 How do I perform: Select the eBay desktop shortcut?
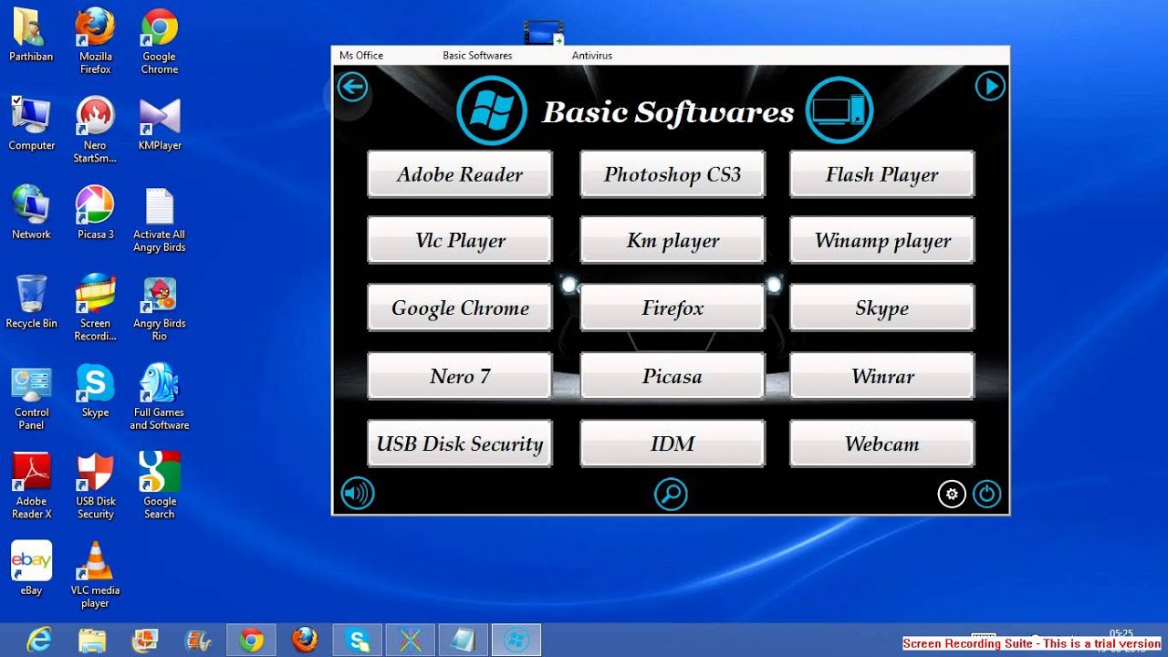(31, 568)
